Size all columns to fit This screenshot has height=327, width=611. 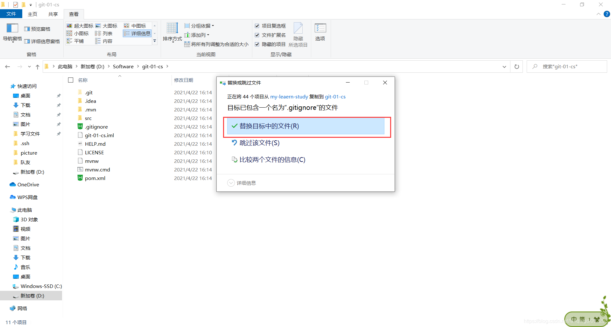click(216, 44)
